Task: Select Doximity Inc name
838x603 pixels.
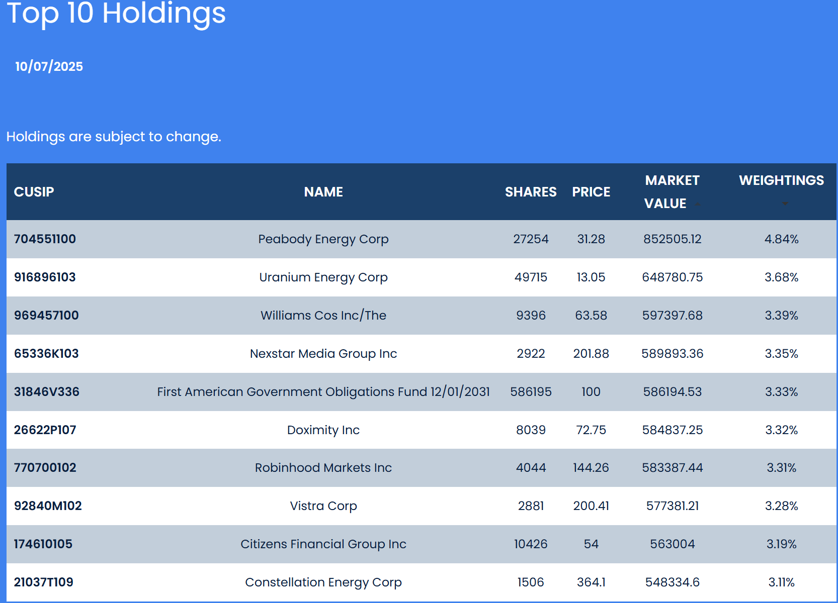Action: click(x=323, y=430)
